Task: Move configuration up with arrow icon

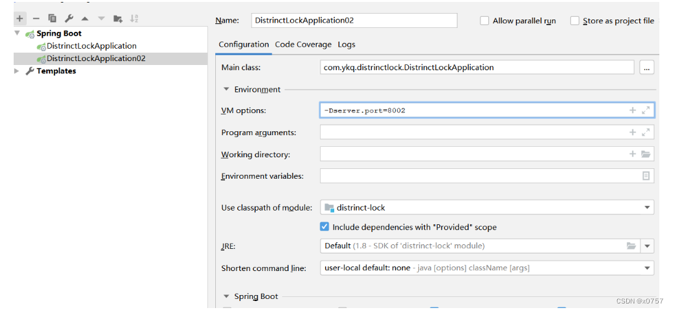Action: coord(85,18)
